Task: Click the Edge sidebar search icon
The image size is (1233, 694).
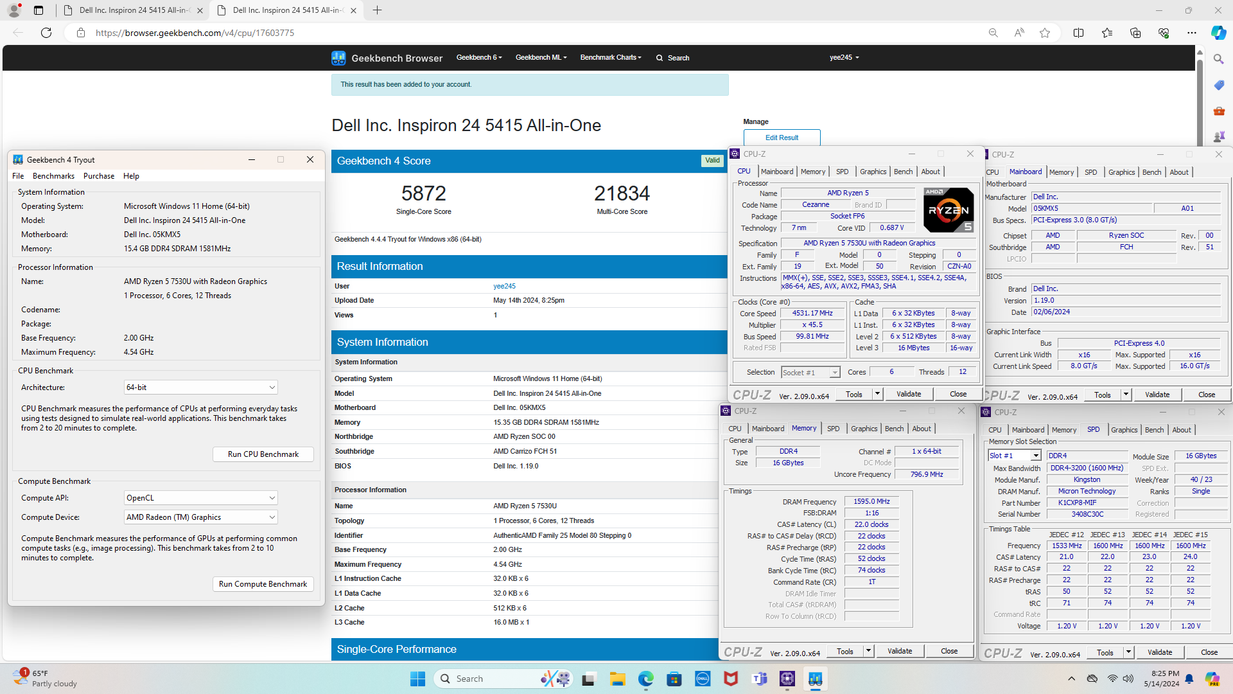Action: pyautogui.click(x=1219, y=59)
